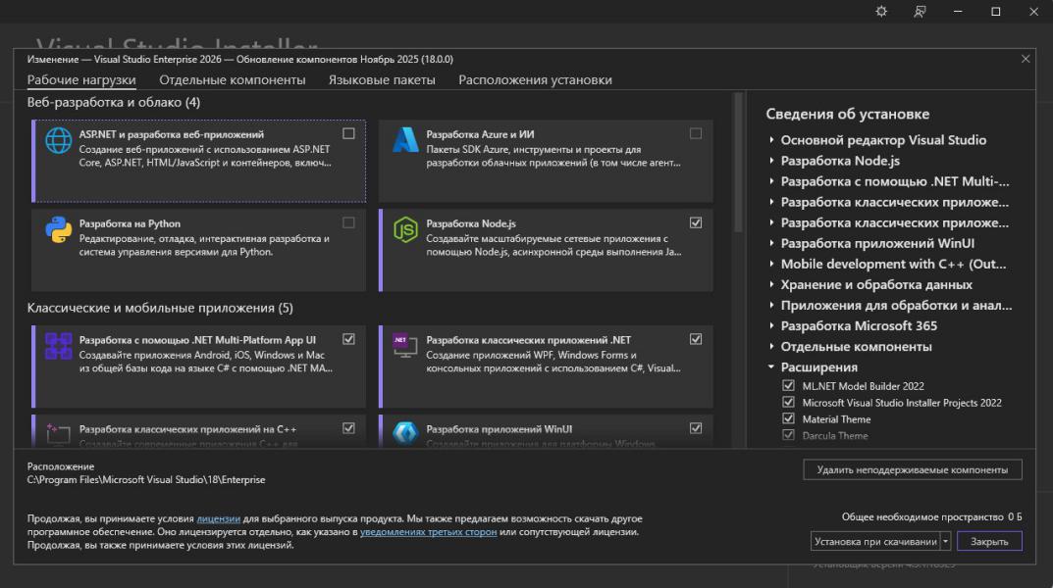Click the Python workload icon
1053x588 pixels.
[59, 230]
